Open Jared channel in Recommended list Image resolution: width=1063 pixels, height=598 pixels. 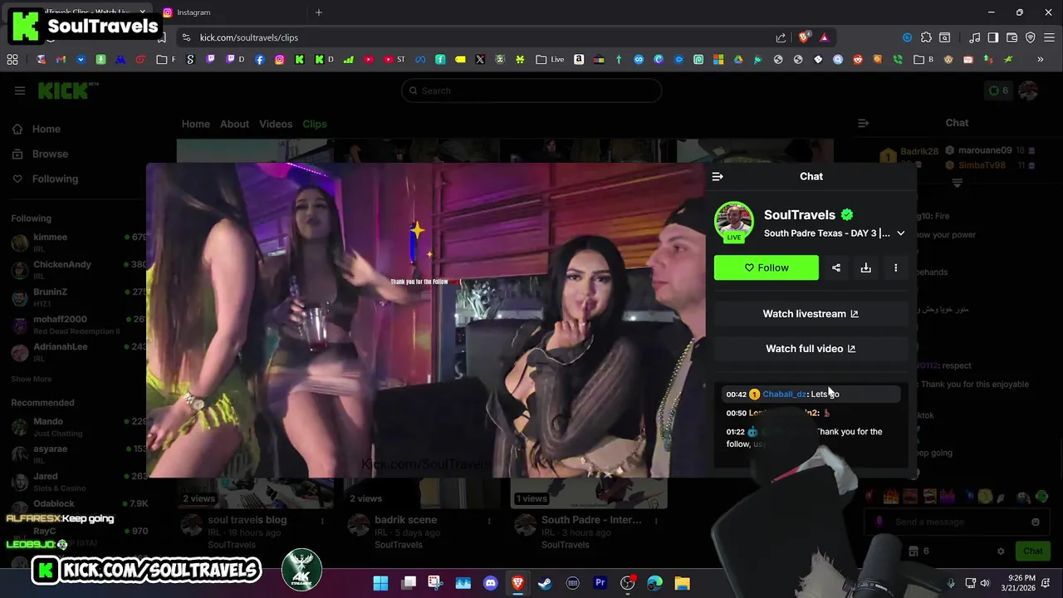79,481
